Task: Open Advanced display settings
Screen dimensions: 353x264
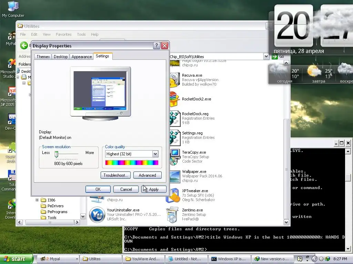Action: coord(148,175)
